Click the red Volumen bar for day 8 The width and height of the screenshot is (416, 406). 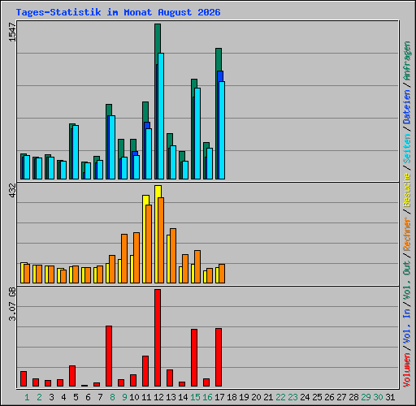pyautogui.click(x=109, y=356)
